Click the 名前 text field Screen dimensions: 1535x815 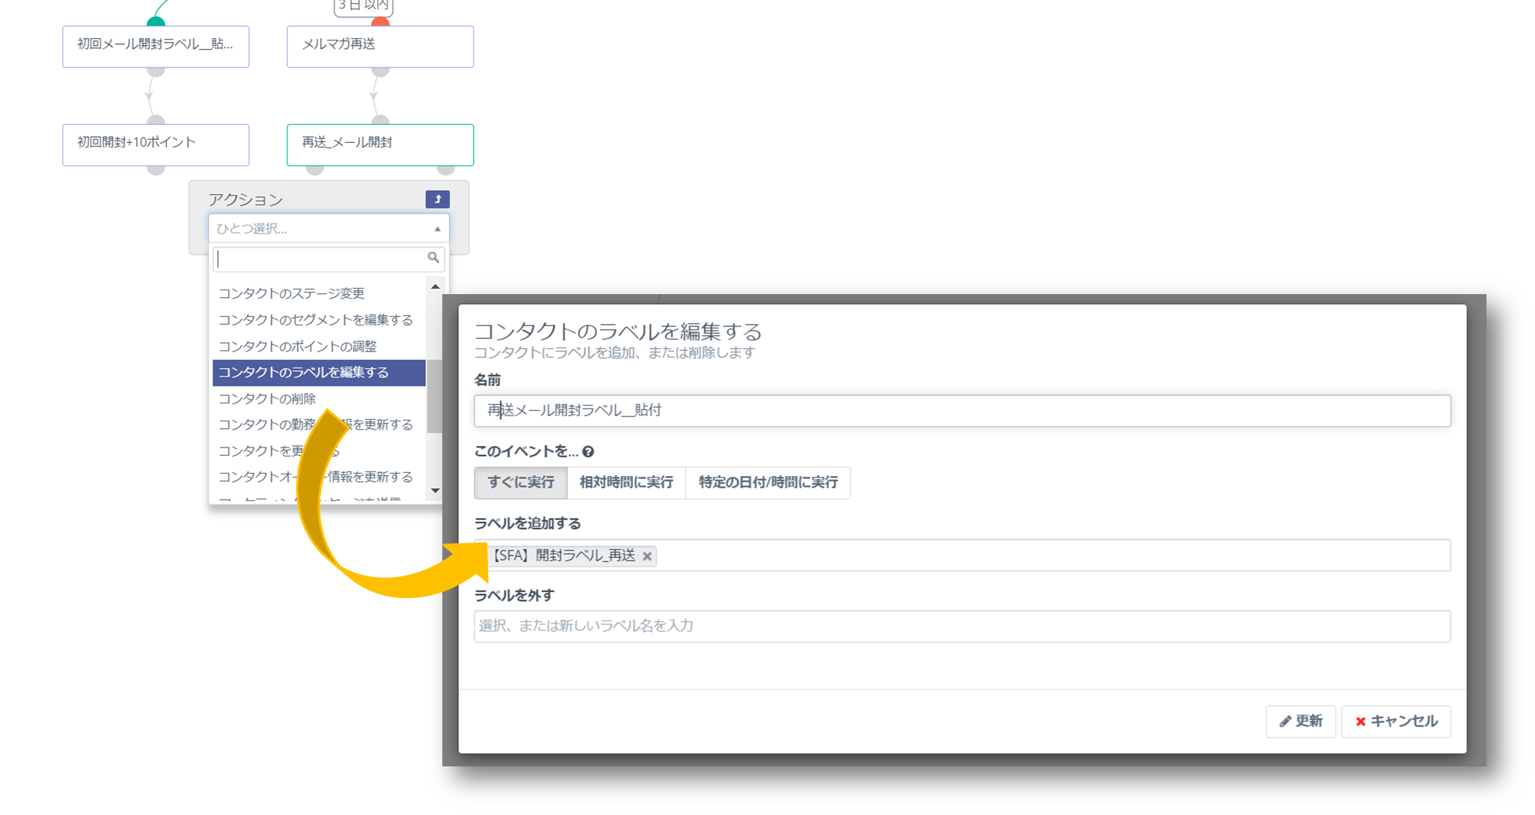[962, 411]
